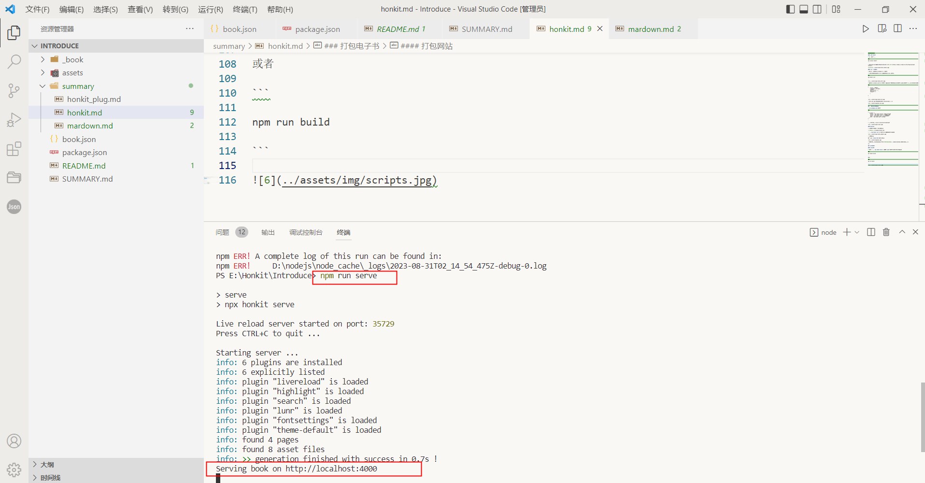This screenshot has width=925, height=483.
Task: Close the honkit.md editor tab
Action: (600, 29)
